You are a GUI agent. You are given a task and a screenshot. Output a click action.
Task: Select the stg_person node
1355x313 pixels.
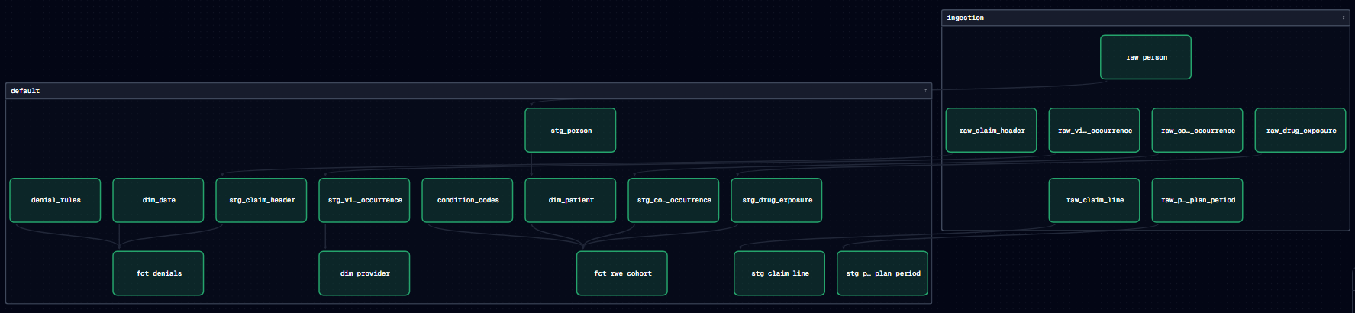(570, 131)
